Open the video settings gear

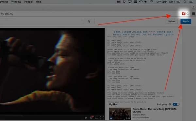91,117
